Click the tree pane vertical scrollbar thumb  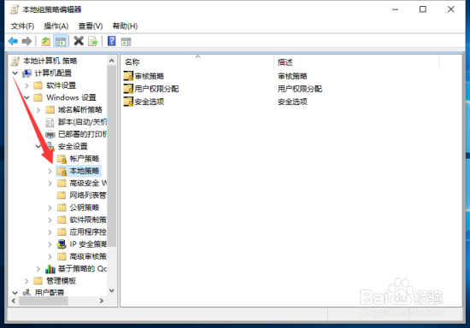tap(111, 156)
